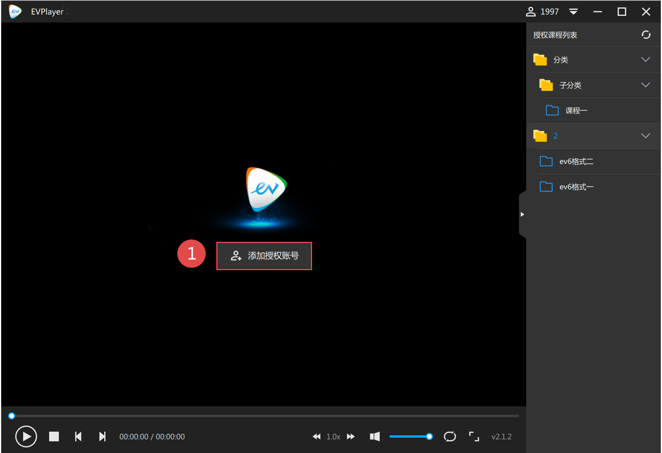Select the previous video icon

tap(78, 436)
